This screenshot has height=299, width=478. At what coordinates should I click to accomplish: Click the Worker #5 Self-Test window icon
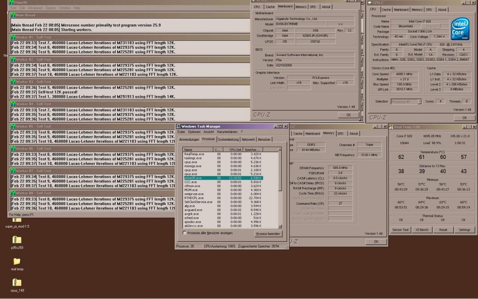pyautogui.click(x=13, y=126)
